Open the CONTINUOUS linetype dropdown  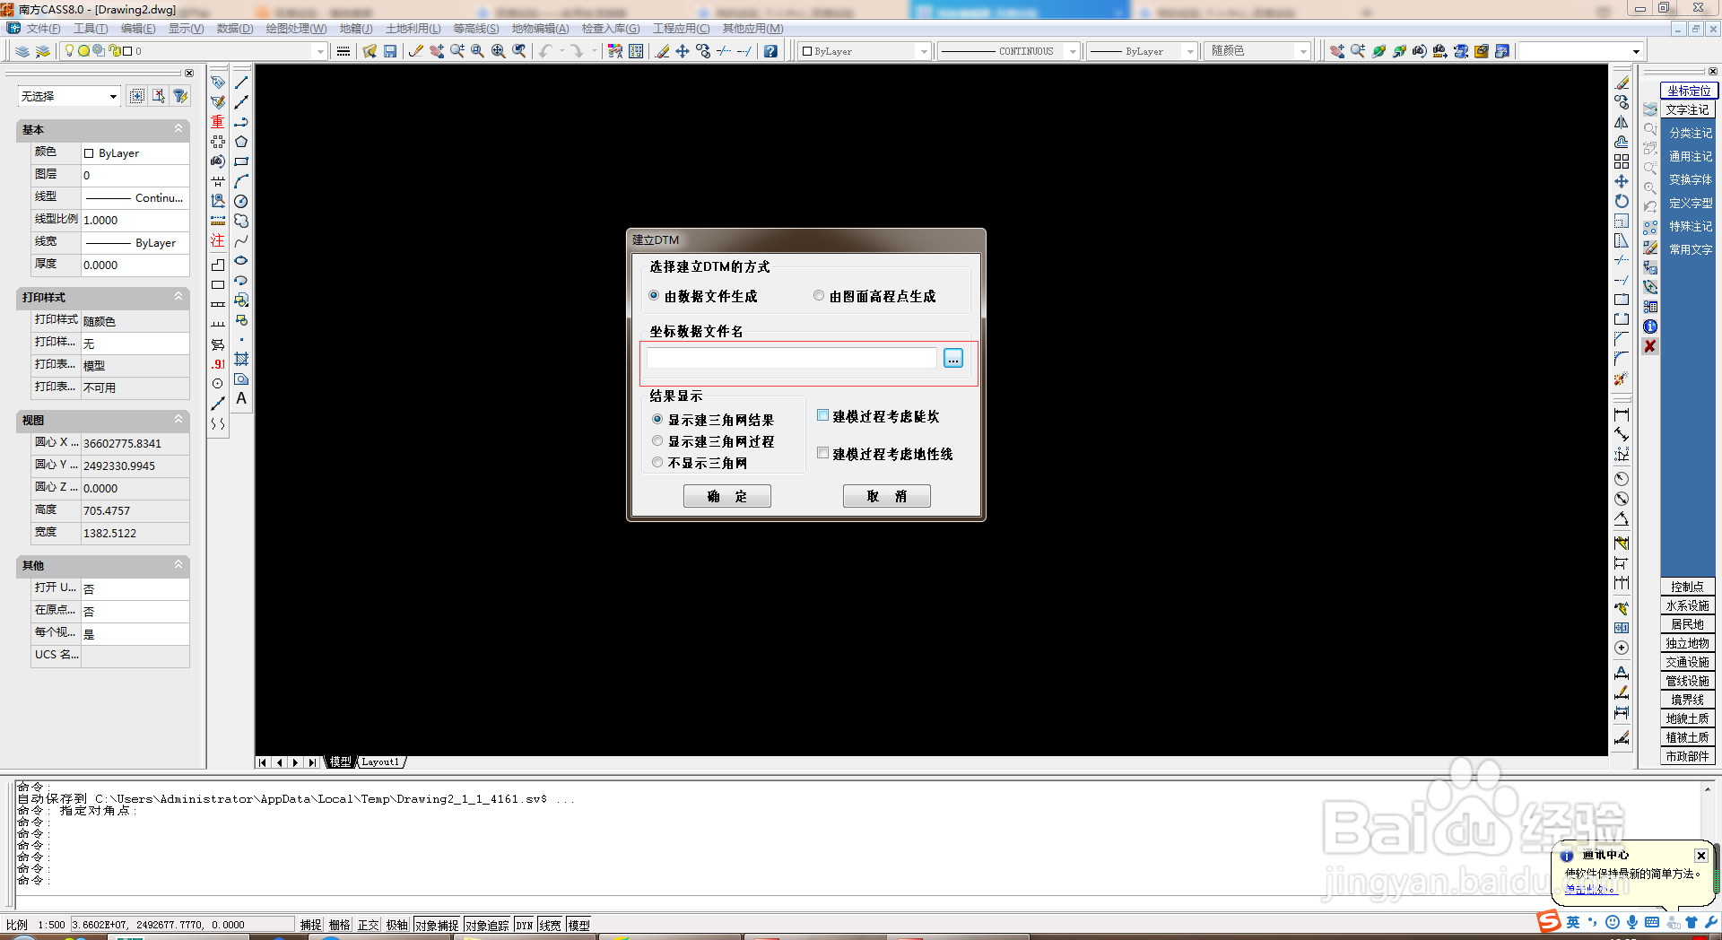pyautogui.click(x=1073, y=51)
